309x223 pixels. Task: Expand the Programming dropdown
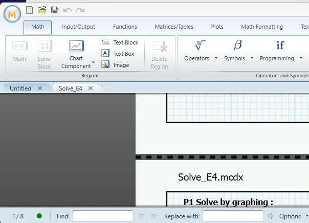pyautogui.click(x=280, y=52)
